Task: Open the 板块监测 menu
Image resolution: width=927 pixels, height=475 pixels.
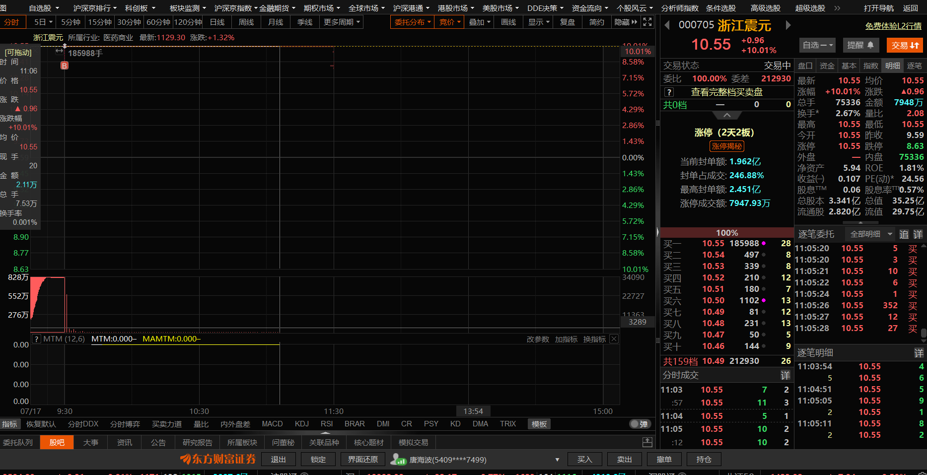Action: (187, 8)
